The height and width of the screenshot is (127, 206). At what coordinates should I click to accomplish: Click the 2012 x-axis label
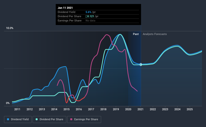tap(30, 109)
